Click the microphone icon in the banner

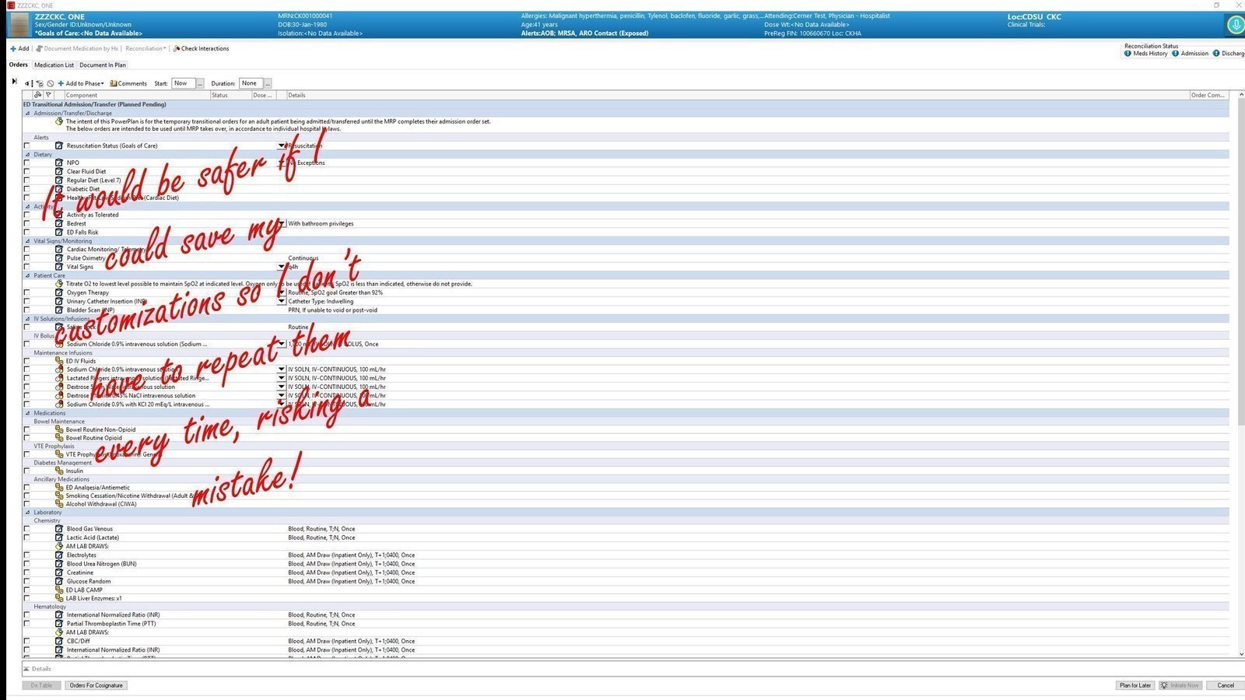pos(1236,24)
